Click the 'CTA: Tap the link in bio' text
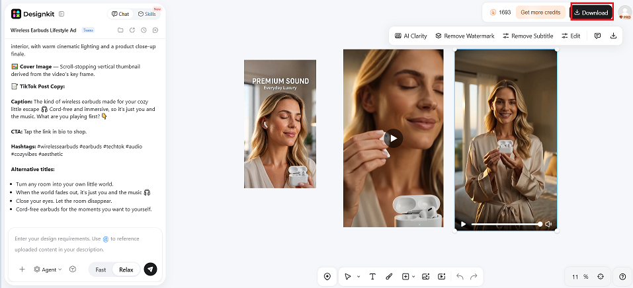Screen dimensions: 633x288 [49, 131]
